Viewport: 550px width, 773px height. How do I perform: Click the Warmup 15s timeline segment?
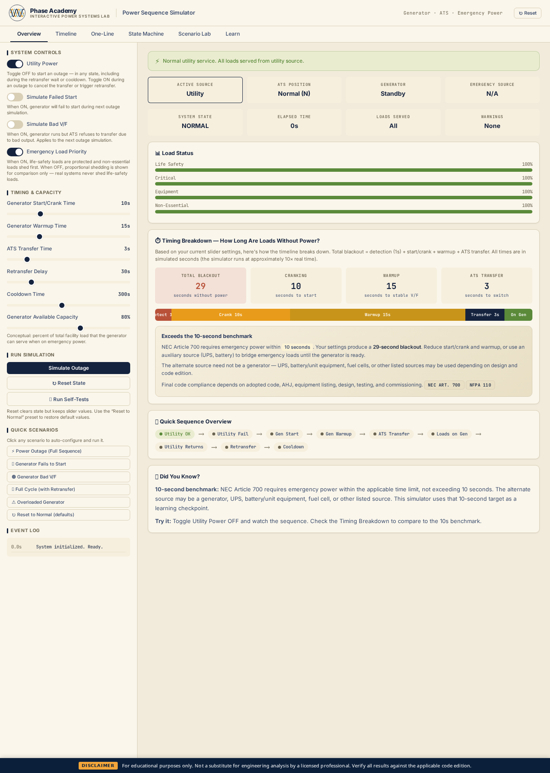click(x=378, y=315)
